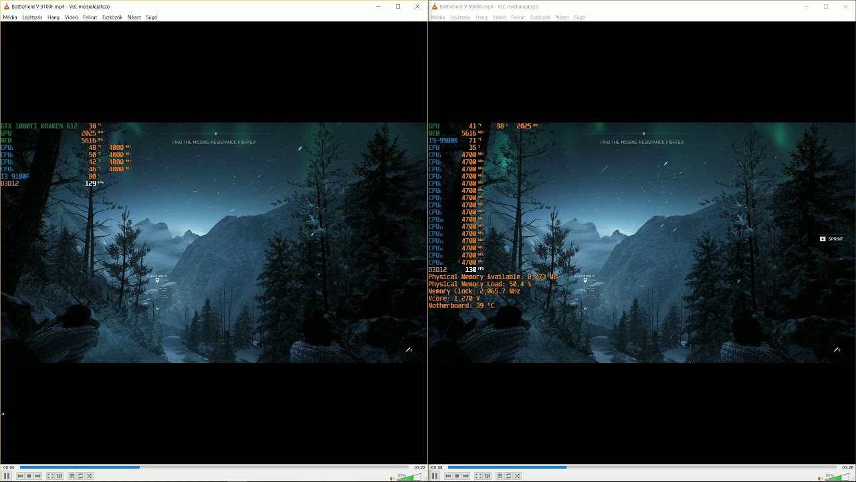The width and height of the screenshot is (856, 482).
Task: Click the Motherboard: 39 °C overlay text
Action: tap(461, 305)
